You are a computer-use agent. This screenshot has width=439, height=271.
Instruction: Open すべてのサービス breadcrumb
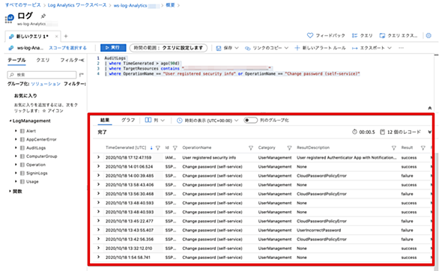coord(22,5)
